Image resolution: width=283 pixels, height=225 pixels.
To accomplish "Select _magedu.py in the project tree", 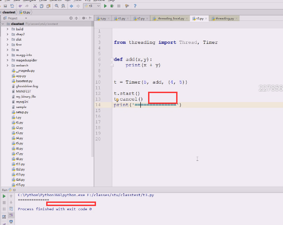I will click(23, 70).
